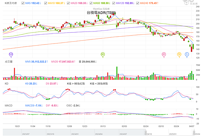This screenshot has height=136, width=206.
Task: Click the MACD panel label
Action: (x=9, y=106)
